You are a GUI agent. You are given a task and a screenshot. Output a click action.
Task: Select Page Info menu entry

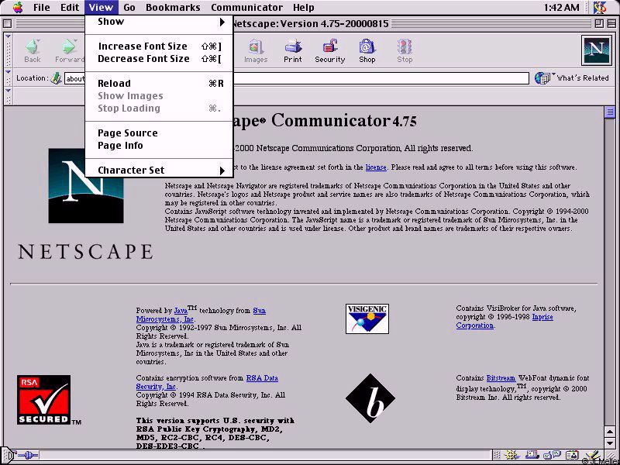click(x=160, y=146)
